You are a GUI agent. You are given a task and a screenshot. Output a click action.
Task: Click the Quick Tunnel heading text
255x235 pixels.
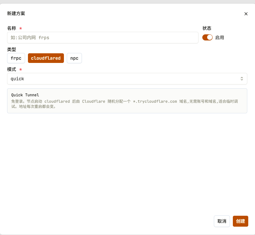[25, 95]
